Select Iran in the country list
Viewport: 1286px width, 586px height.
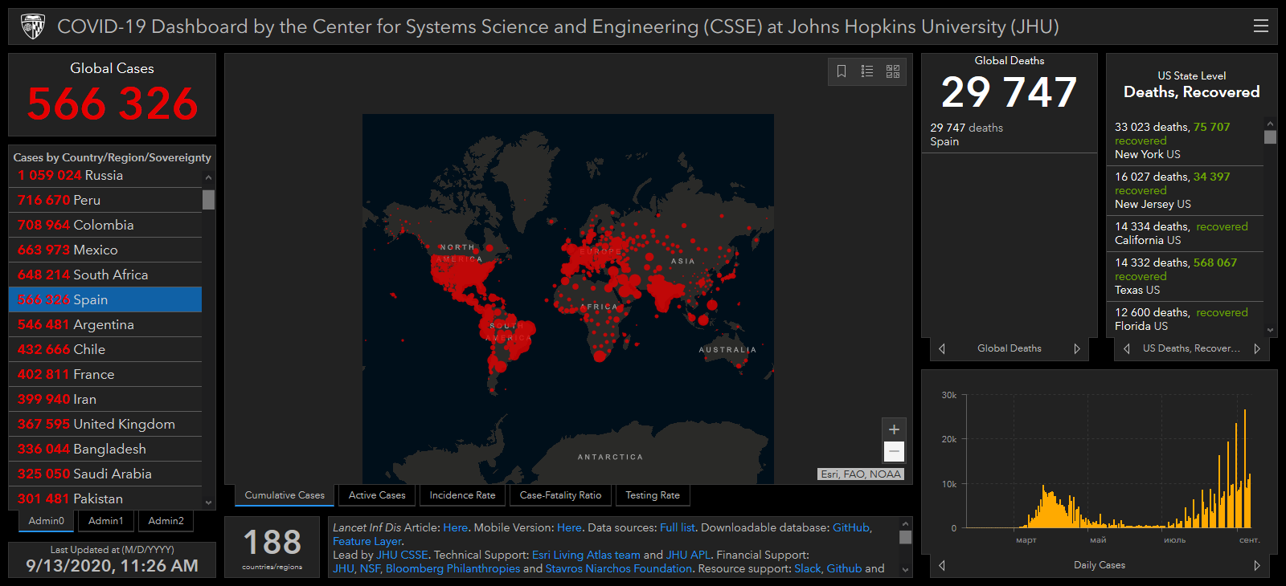105,399
